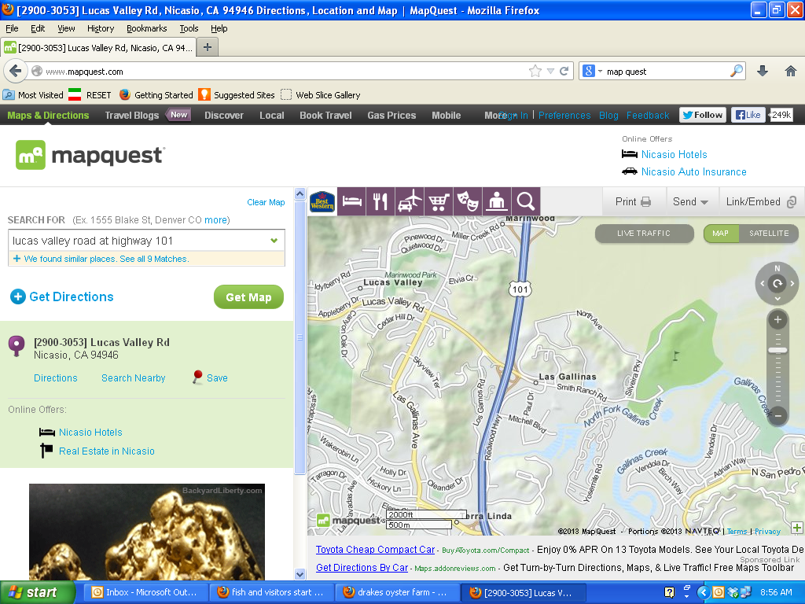Open map search magnifier icon
The image size is (805, 604).
click(526, 201)
